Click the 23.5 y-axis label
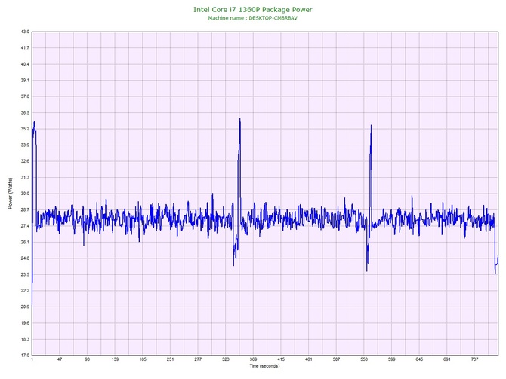 (x=25, y=275)
